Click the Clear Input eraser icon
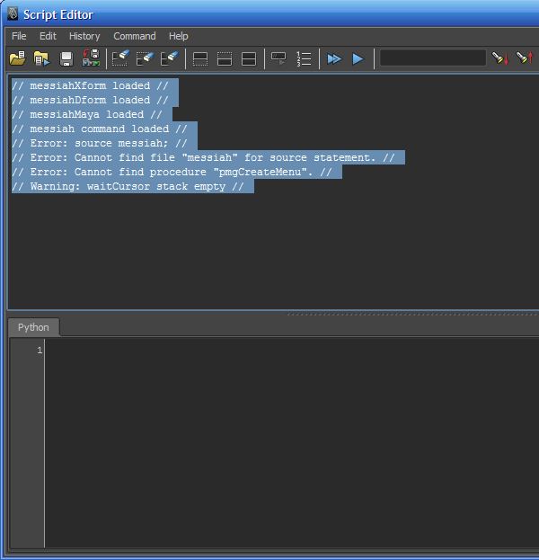This screenshot has height=560, width=539. [x=145, y=58]
